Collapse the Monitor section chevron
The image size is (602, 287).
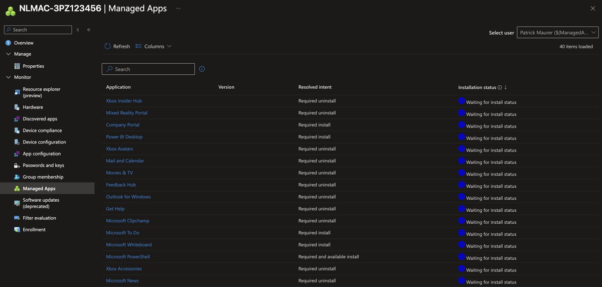tap(8, 77)
